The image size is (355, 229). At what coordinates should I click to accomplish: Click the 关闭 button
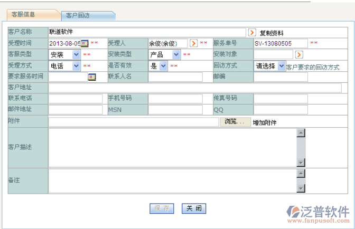click(193, 208)
